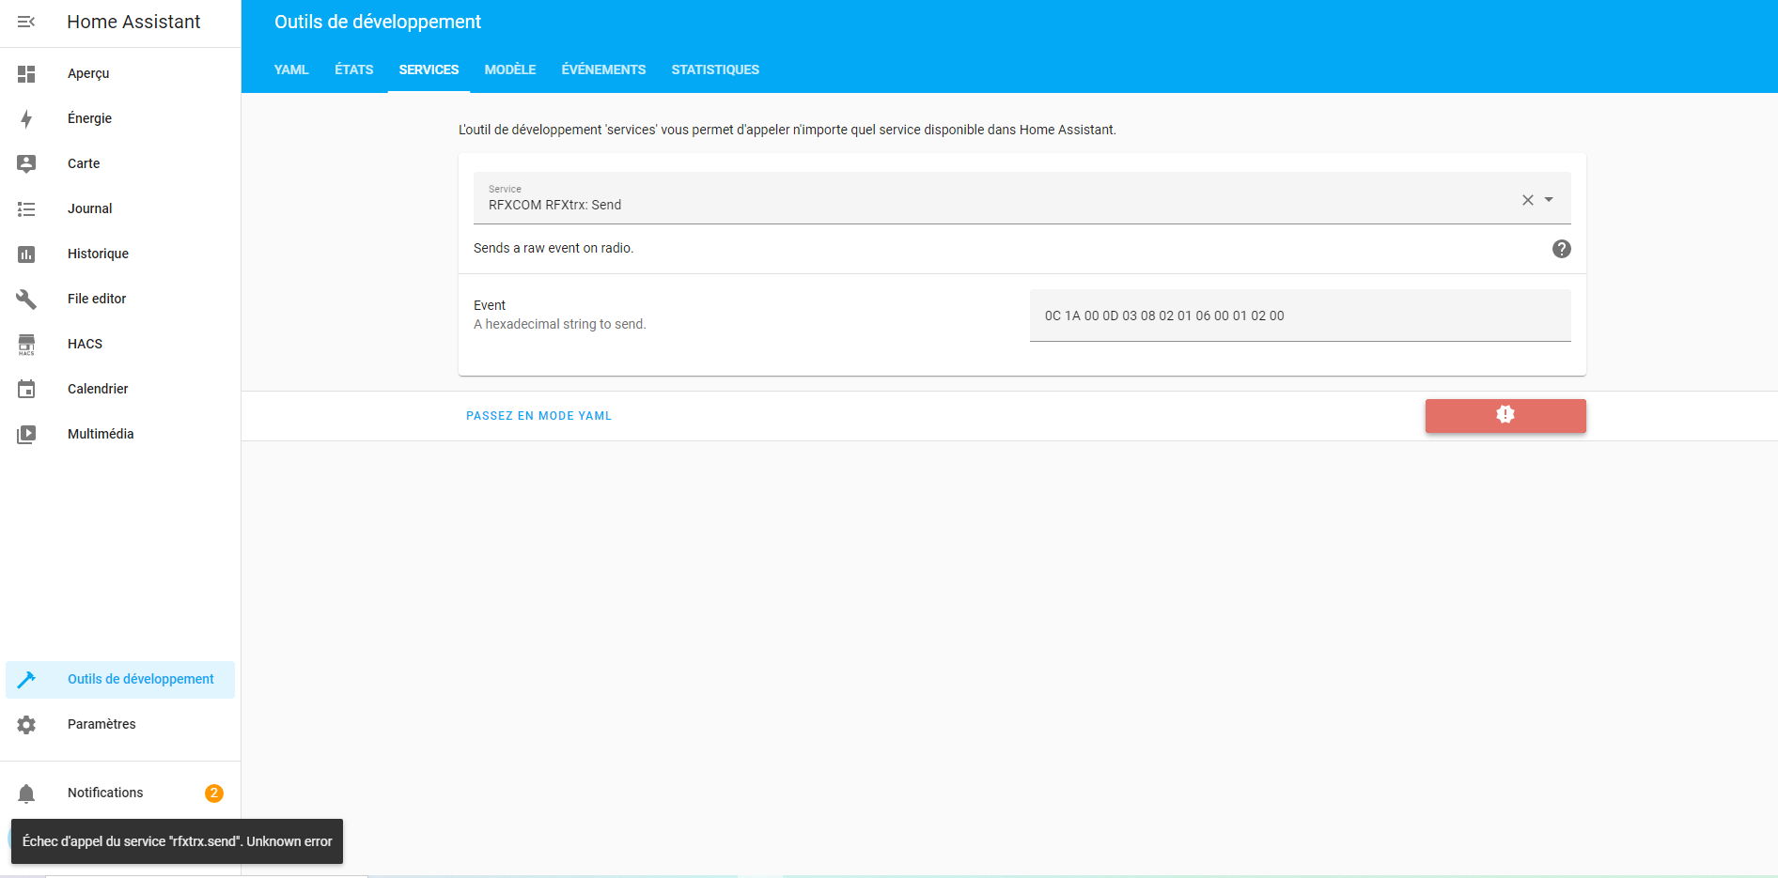This screenshot has width=1778, height=878.
Task: Switch to the ÉTATS tab
Action: (354, 69)
